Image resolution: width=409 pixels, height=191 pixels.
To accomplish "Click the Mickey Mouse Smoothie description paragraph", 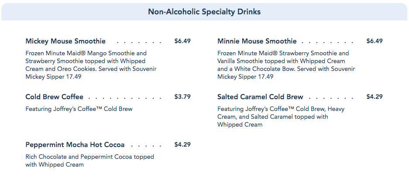I will tap(91, 65).
